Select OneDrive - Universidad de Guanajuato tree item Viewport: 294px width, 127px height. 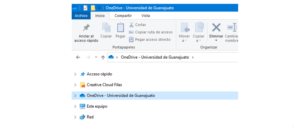155,95
